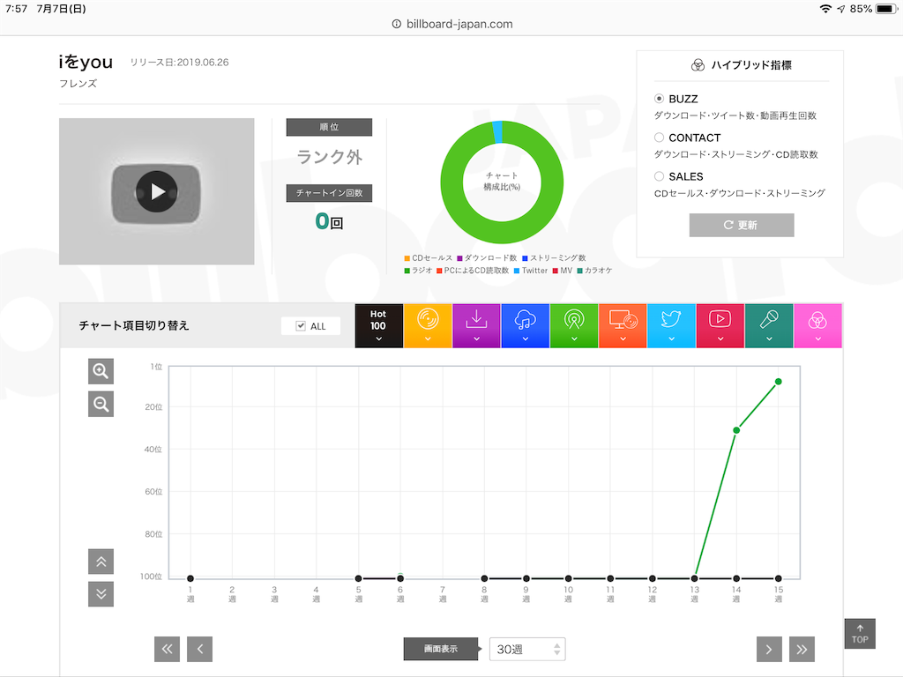Click the week 1 black data point
This screenshot has width=903, height=677.
(190, 578)
